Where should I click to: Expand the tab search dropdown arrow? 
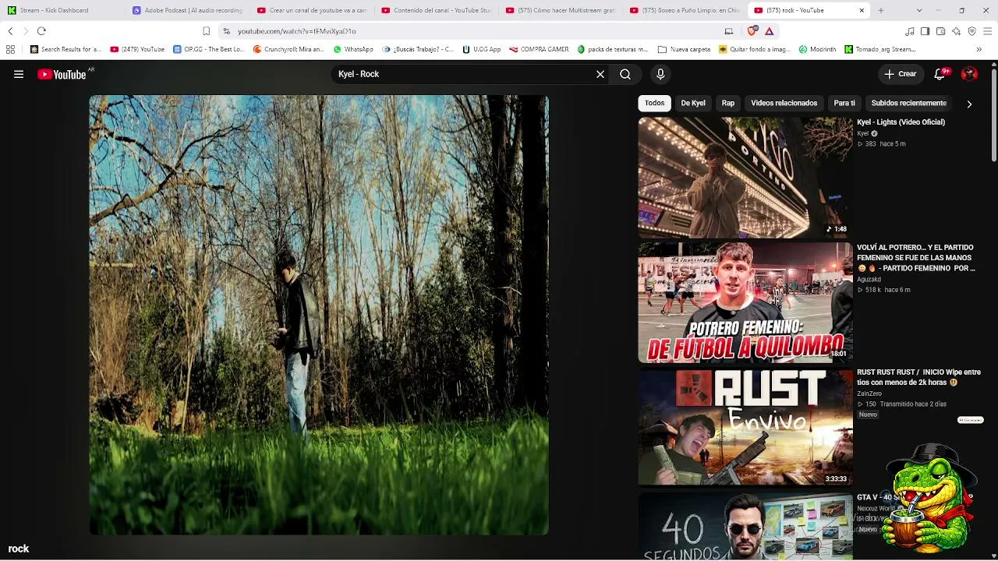click(919, 10)
